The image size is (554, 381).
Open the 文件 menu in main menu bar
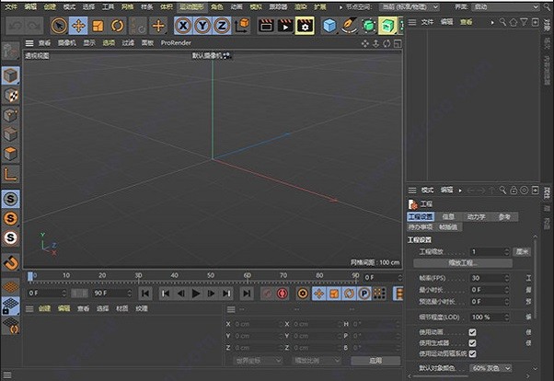pyautogui.click(x=11, y=6)
